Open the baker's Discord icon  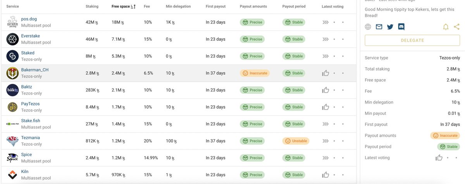coord(401,27)
